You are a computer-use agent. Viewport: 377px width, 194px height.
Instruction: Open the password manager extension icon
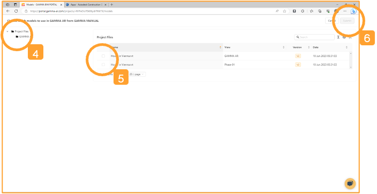coord(295,11)
